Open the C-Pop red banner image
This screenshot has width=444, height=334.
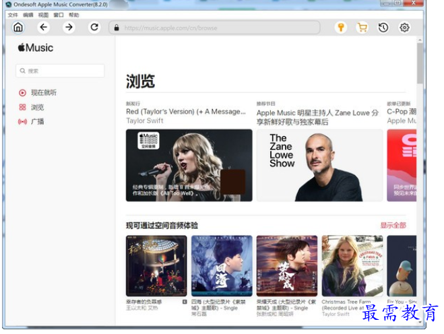point(402,165)
